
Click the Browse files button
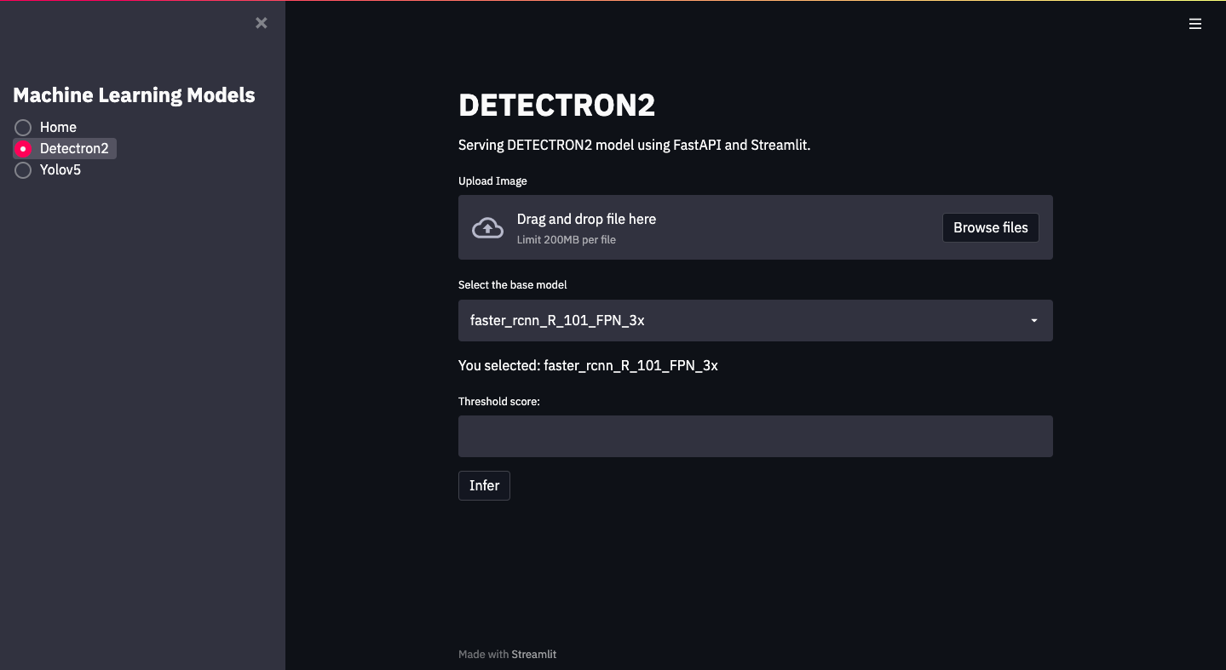click(991, 227)
